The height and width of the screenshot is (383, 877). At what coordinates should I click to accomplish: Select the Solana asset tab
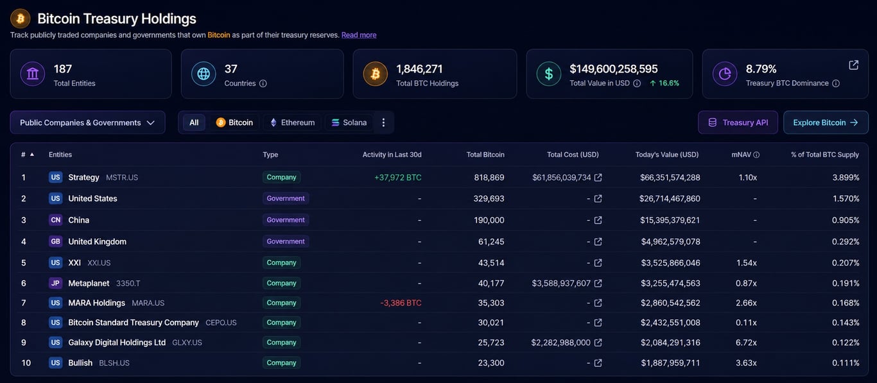coord(349,123)
